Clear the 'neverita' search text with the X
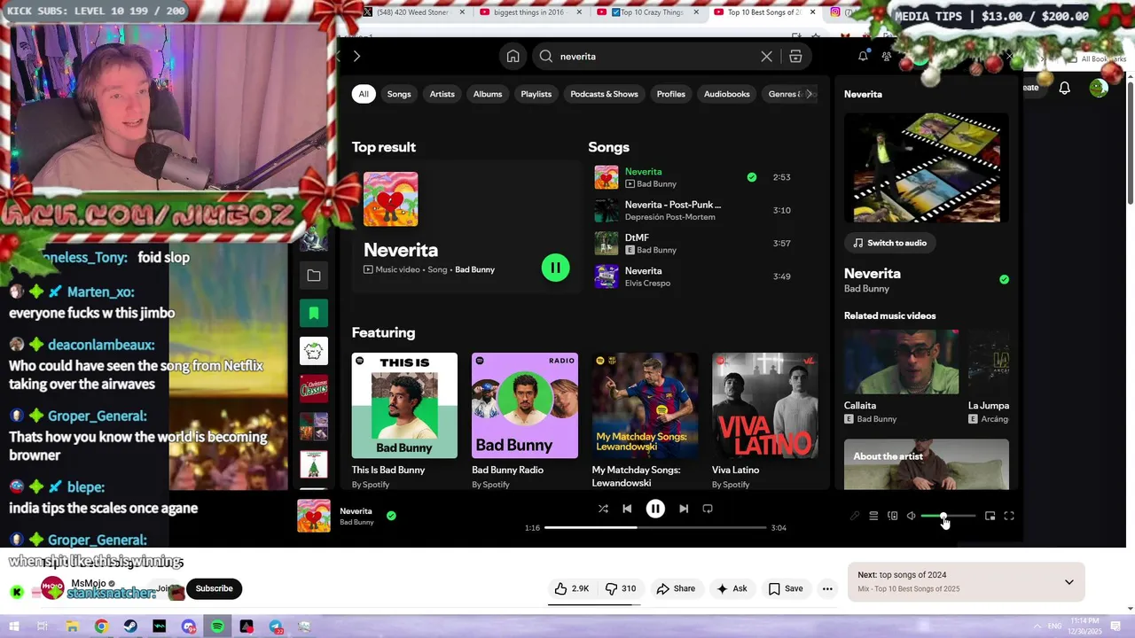The width and height of the screenshot is (1135, 638). [x=766, y=56]
